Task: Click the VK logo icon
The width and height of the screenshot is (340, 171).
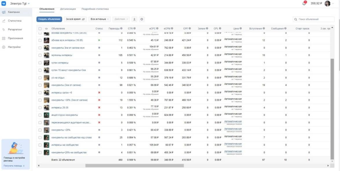Action: (x=4, y=3)
